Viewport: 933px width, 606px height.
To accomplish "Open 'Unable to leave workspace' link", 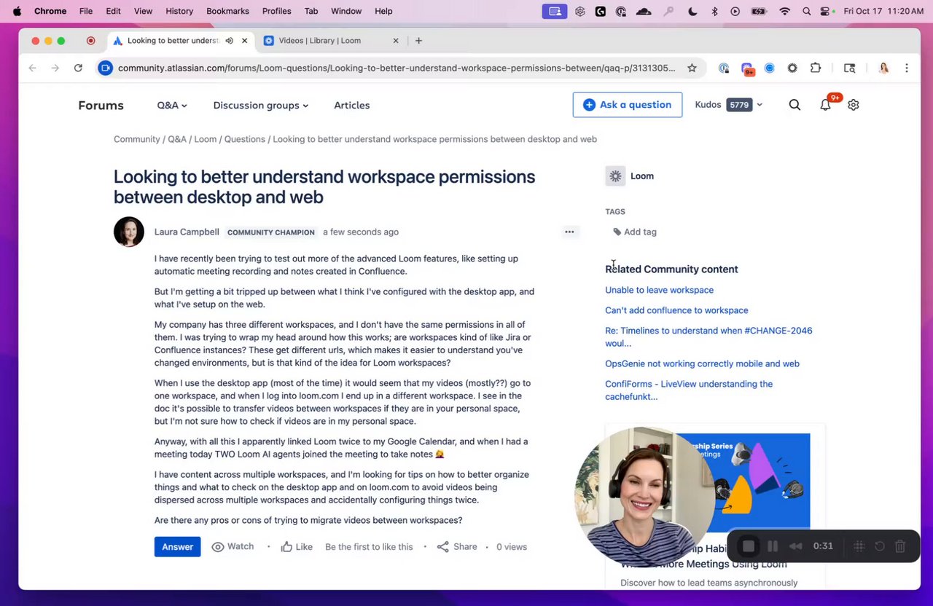I will click(x=659, y=290).
